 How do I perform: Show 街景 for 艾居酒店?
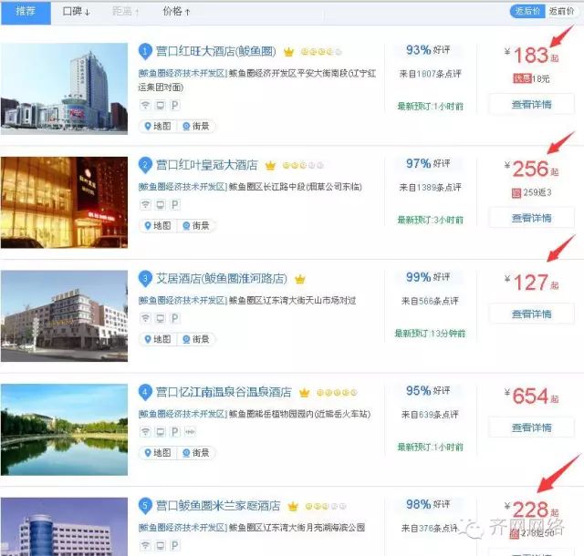(x=196, y=339)
